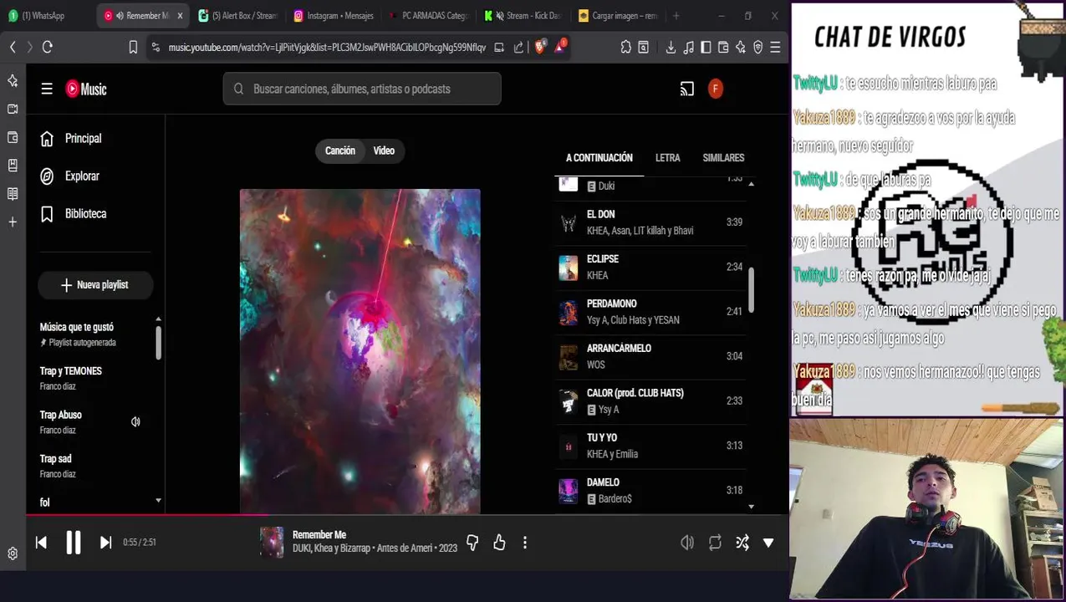Screen dimensions: 1066x602
Task: Add a new item with sidebar plus icon
Action: pos(13,222)
